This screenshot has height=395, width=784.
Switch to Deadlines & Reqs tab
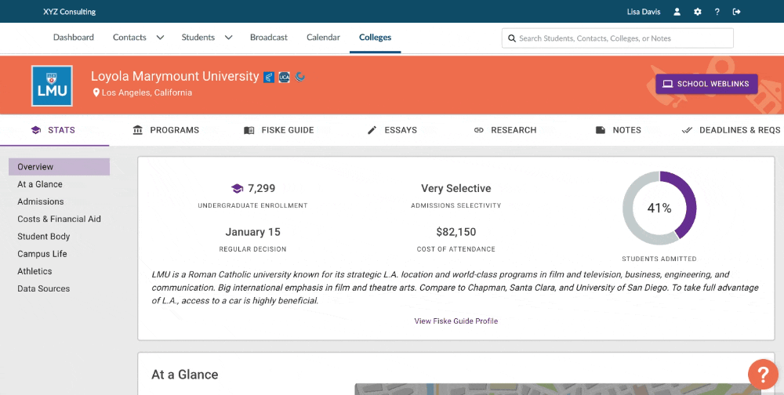tap(731, 130)
